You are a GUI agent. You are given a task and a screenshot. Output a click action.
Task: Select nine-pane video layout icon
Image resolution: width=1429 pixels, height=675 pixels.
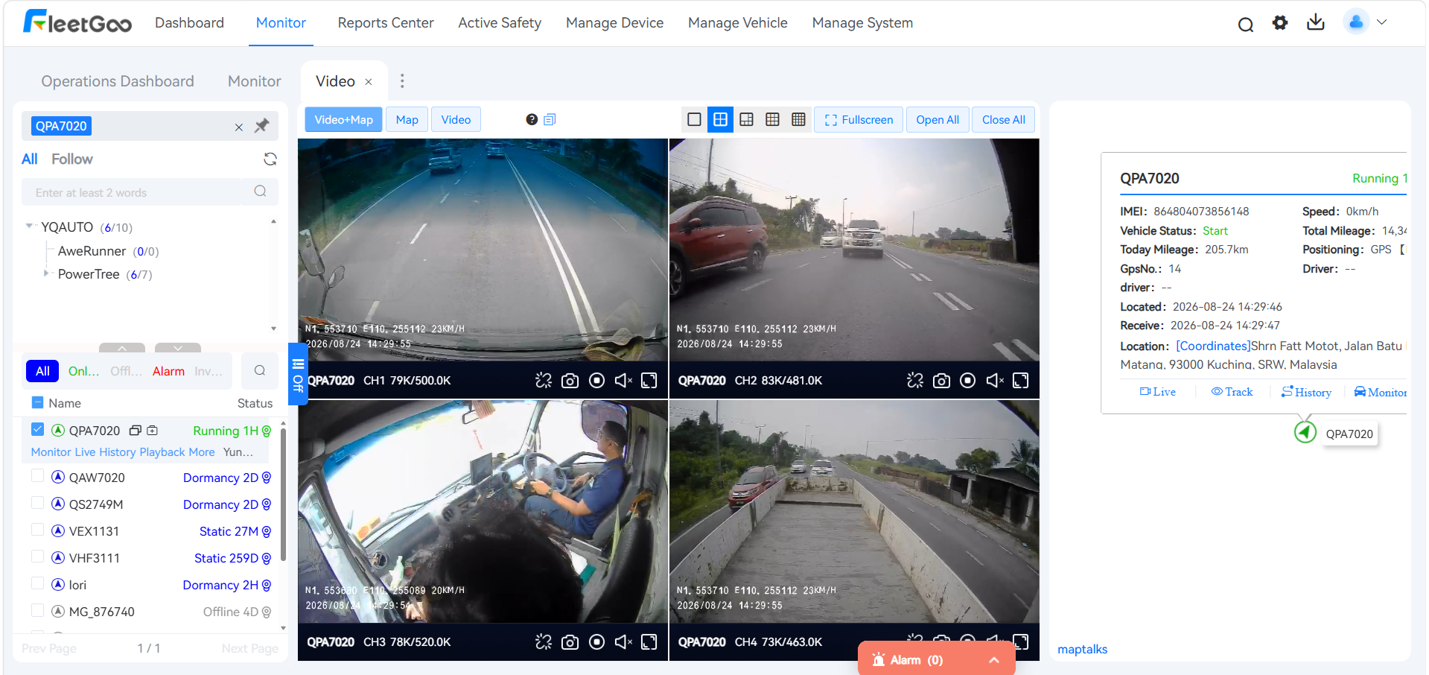pyautogui.click(x=772, y=119)
